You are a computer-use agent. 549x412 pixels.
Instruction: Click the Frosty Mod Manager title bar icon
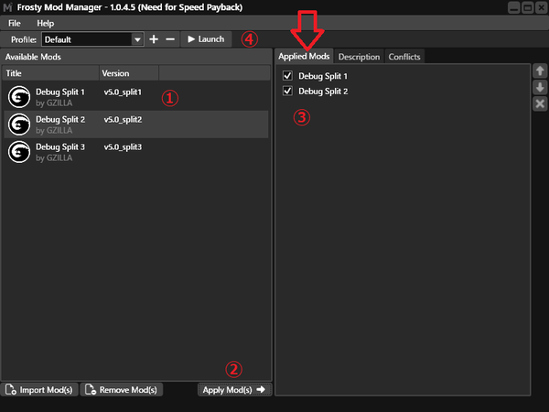(x=7, y=7)
